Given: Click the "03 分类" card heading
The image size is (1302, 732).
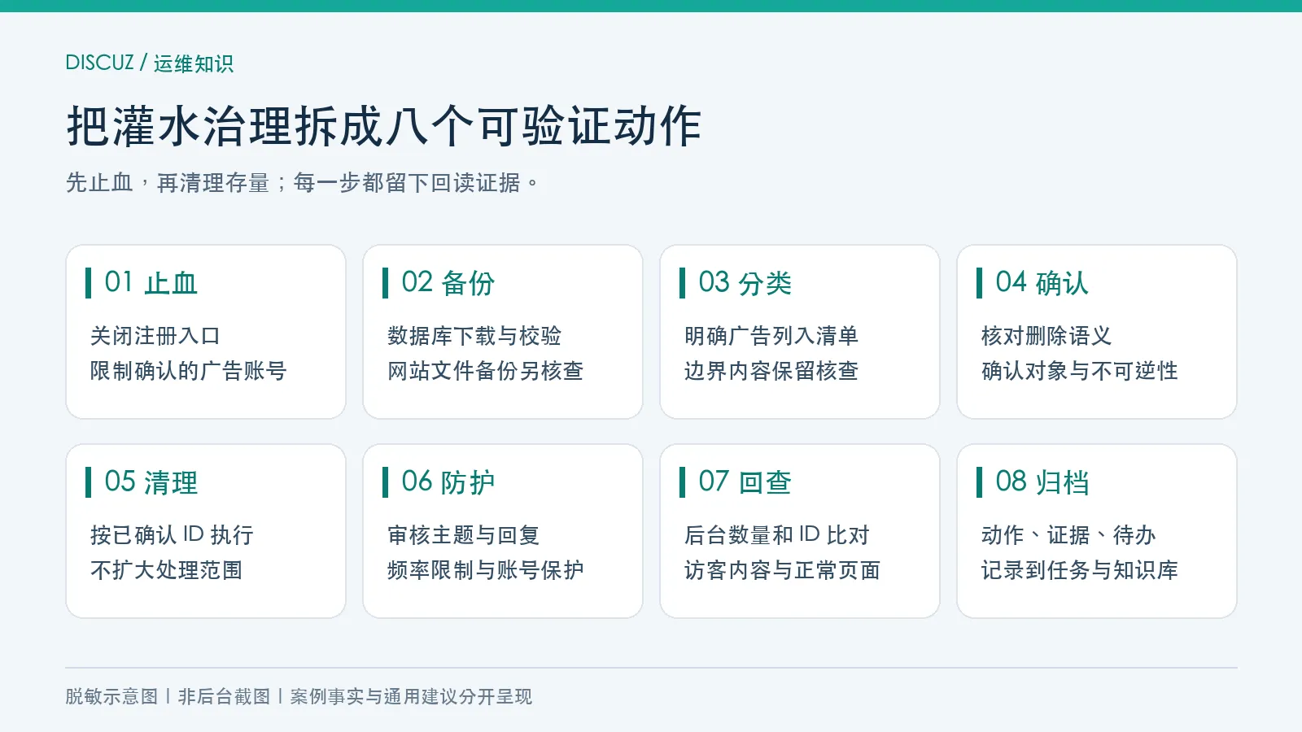Looking at the screenshot, I should [745, 283].
